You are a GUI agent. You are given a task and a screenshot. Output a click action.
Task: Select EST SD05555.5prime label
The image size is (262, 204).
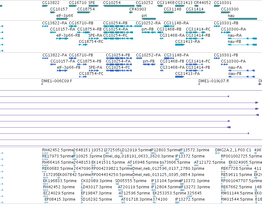pos(131,181)
